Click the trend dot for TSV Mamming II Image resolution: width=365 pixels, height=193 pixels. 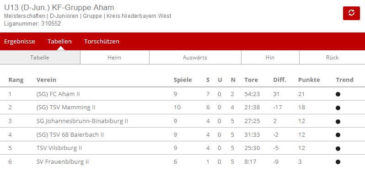pos(338,108)
